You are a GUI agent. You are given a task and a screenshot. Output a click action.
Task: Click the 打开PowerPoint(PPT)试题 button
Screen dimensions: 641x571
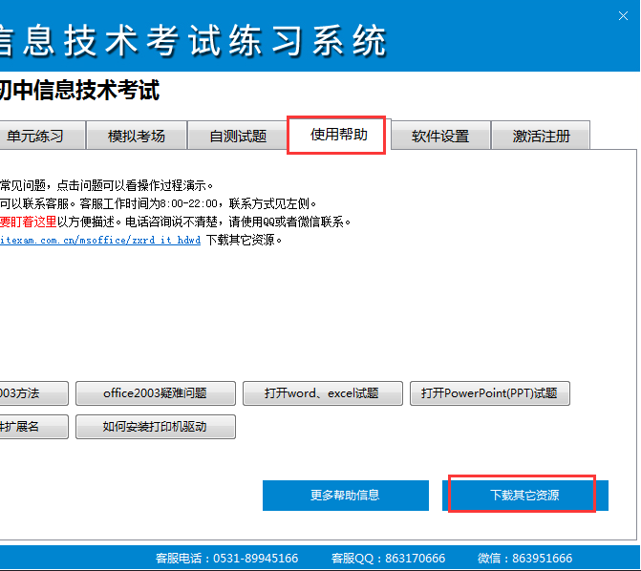click(x=489, y=392)
